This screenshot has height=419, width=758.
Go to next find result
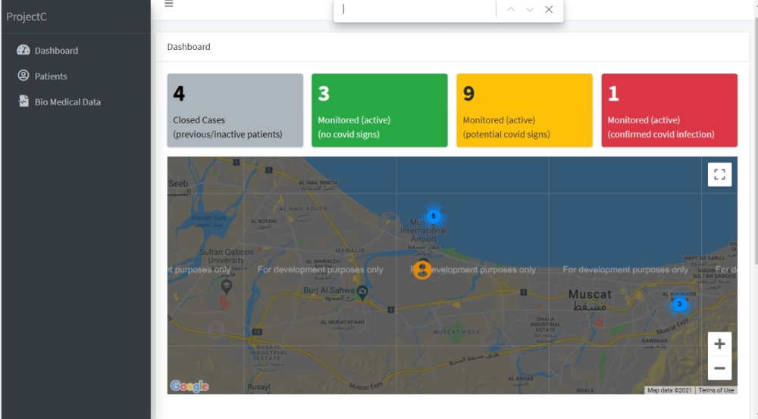530,10
